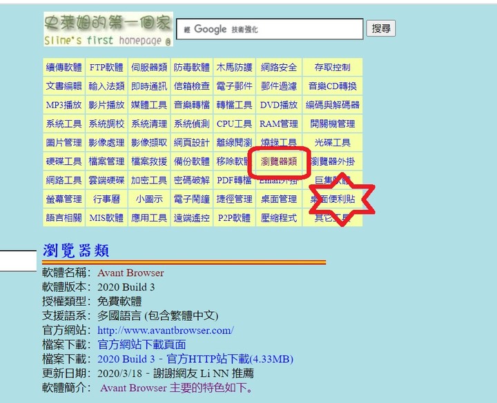Screen dimensions: 497x403
Task: Go to the DVD播放 category
Action: coord(279,105)
